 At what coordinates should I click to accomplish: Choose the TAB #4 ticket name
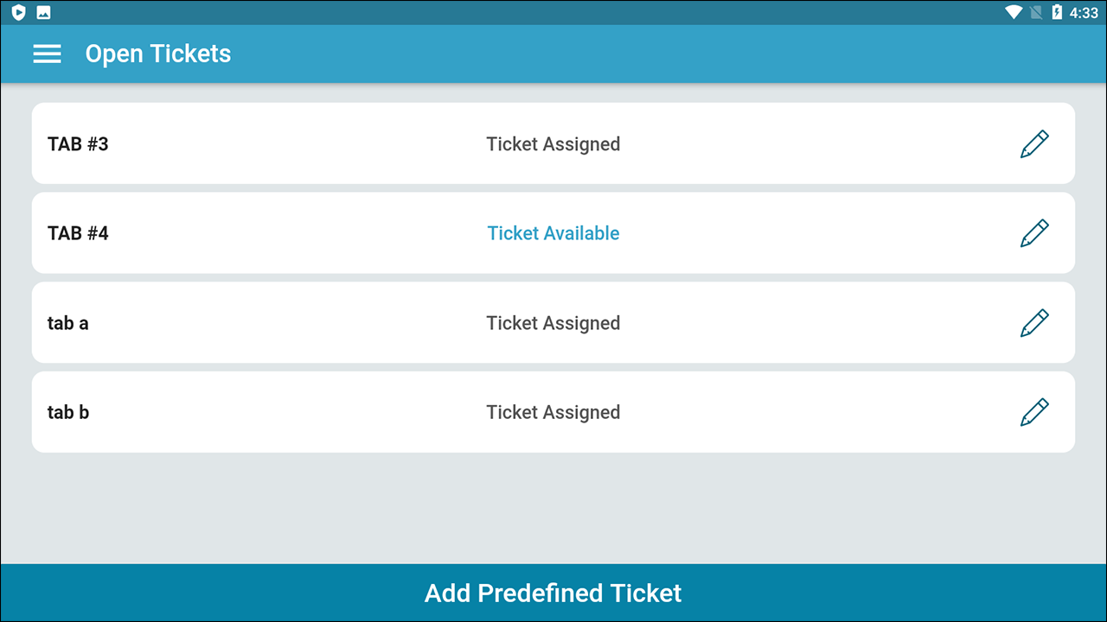click(x=78, y=233)
